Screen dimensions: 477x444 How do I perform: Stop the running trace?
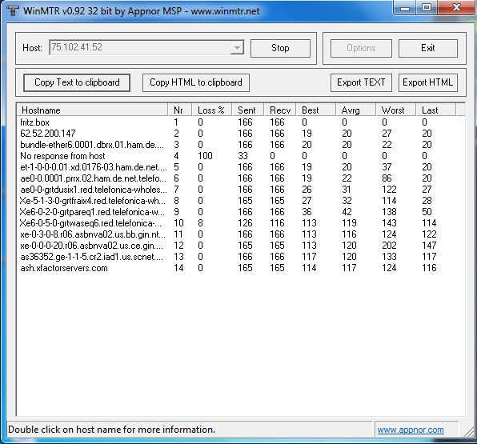coord(280,48)
